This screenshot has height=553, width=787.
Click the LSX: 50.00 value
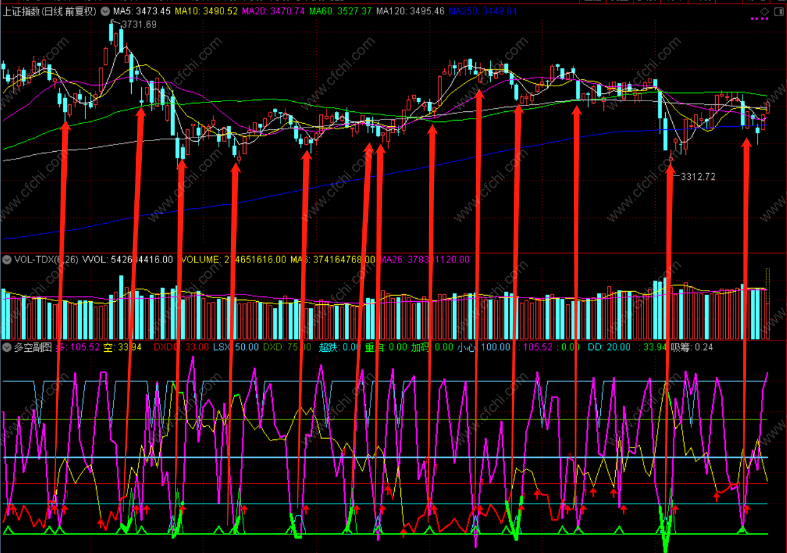click(x=236, y=347)
